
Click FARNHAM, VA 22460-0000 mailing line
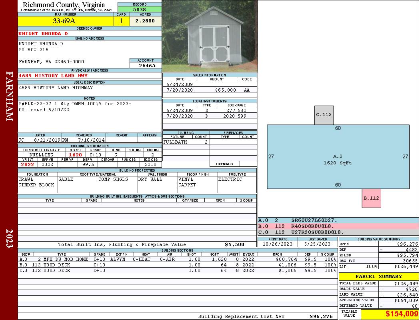(x=52, y=62)
